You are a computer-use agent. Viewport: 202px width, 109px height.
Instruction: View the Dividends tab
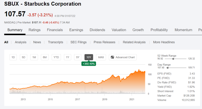pyautogui.click(x=97, y=30)
